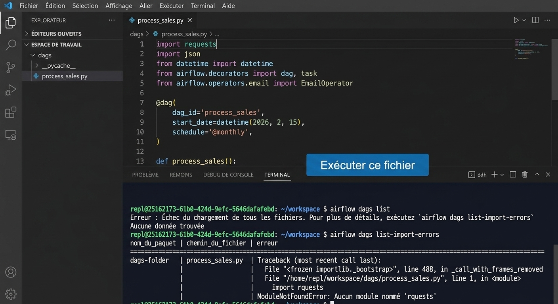Image resolution: width=558 pixels, height=304 pixels.
Task: Close the terminal panel
Action: coord(548,175)
